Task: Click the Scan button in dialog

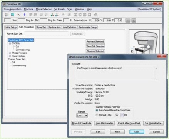Action: 137,132
